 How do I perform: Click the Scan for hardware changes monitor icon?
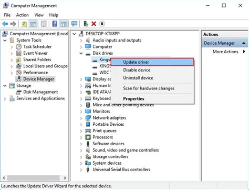tap(74, 24)
